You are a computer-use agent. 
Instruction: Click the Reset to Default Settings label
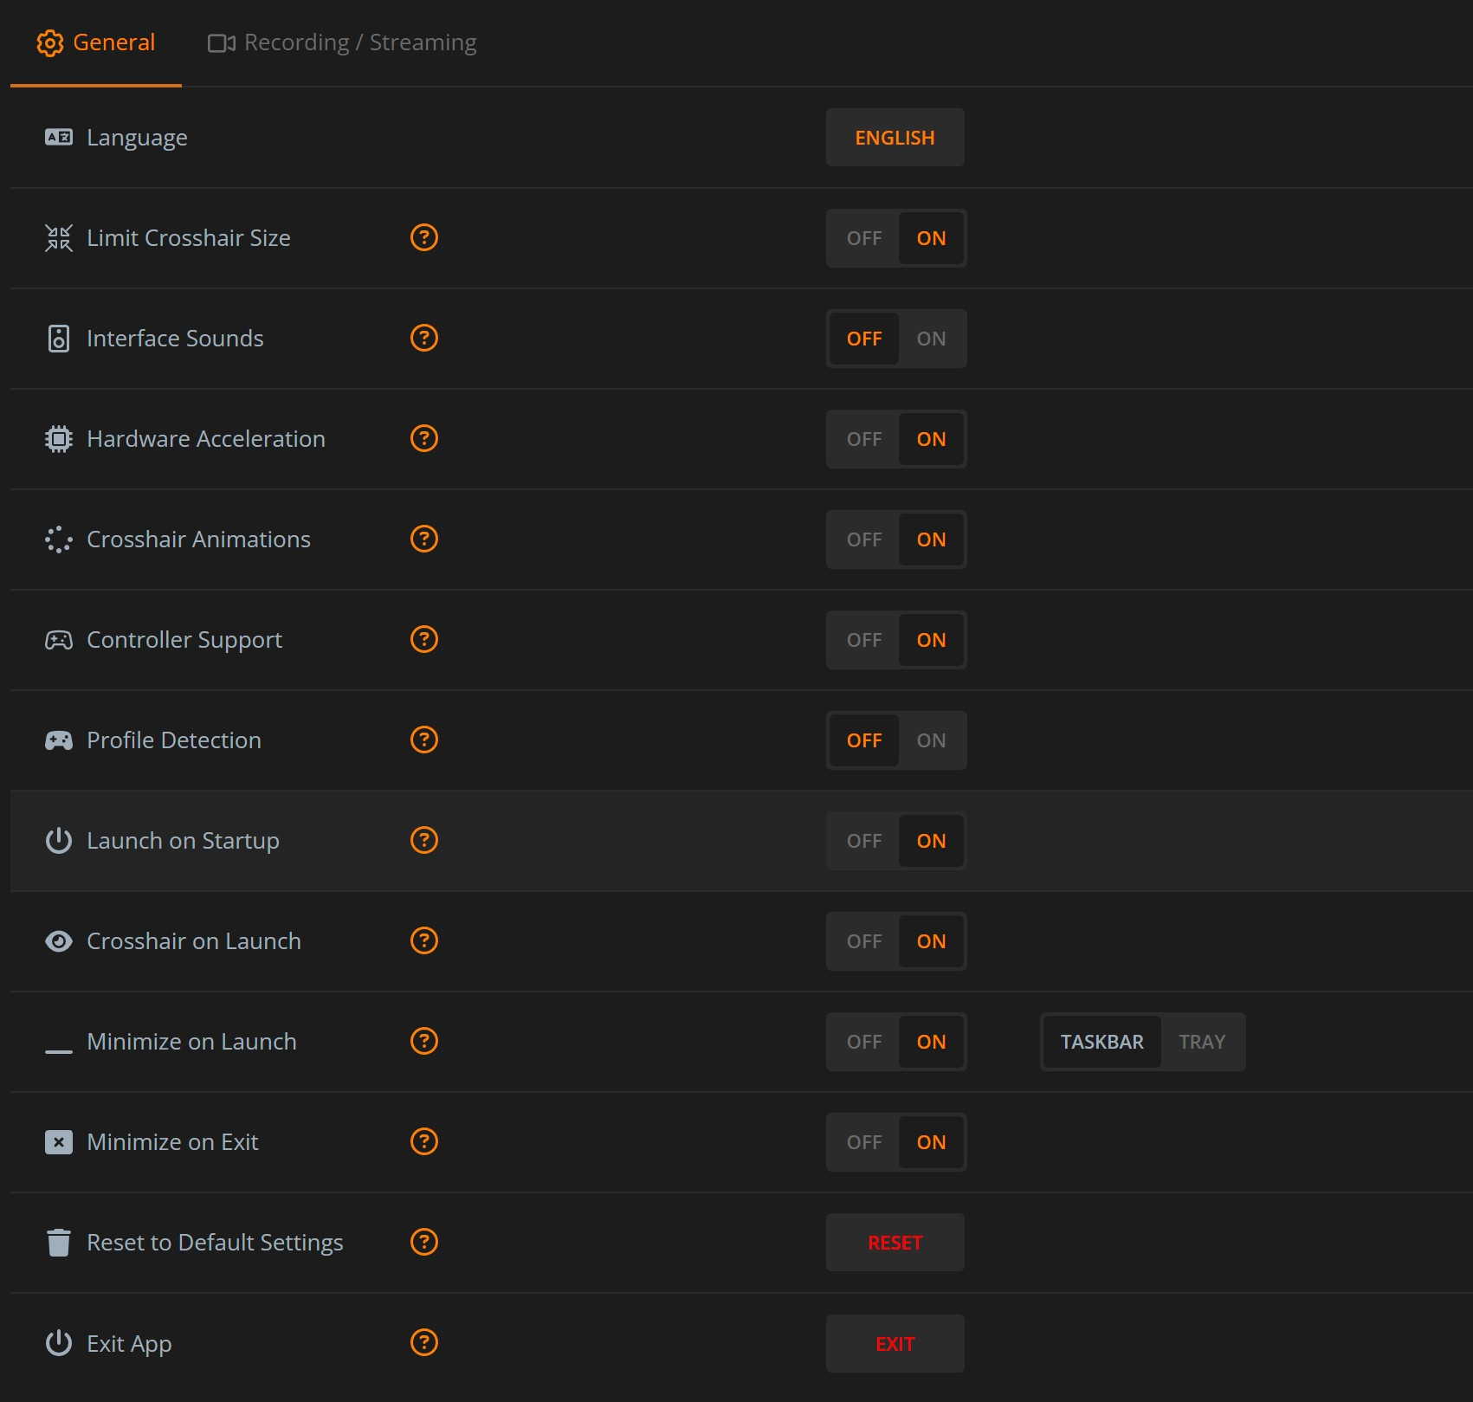click(215, 1243)
